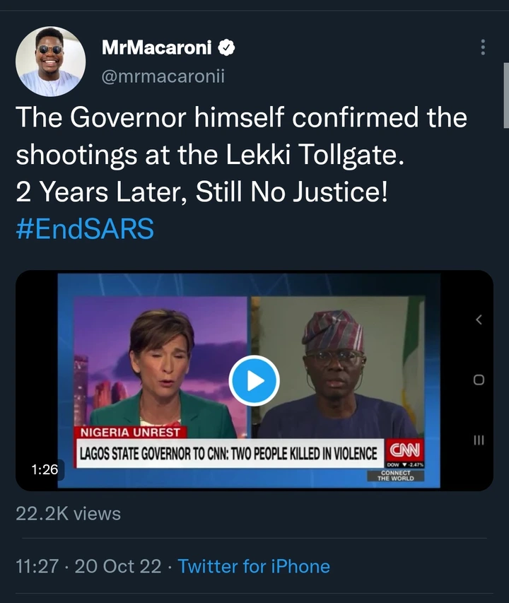Click the Lagos State Governor headline chyron
Viewport: 509px width, 603px height.
pos(228,452)
